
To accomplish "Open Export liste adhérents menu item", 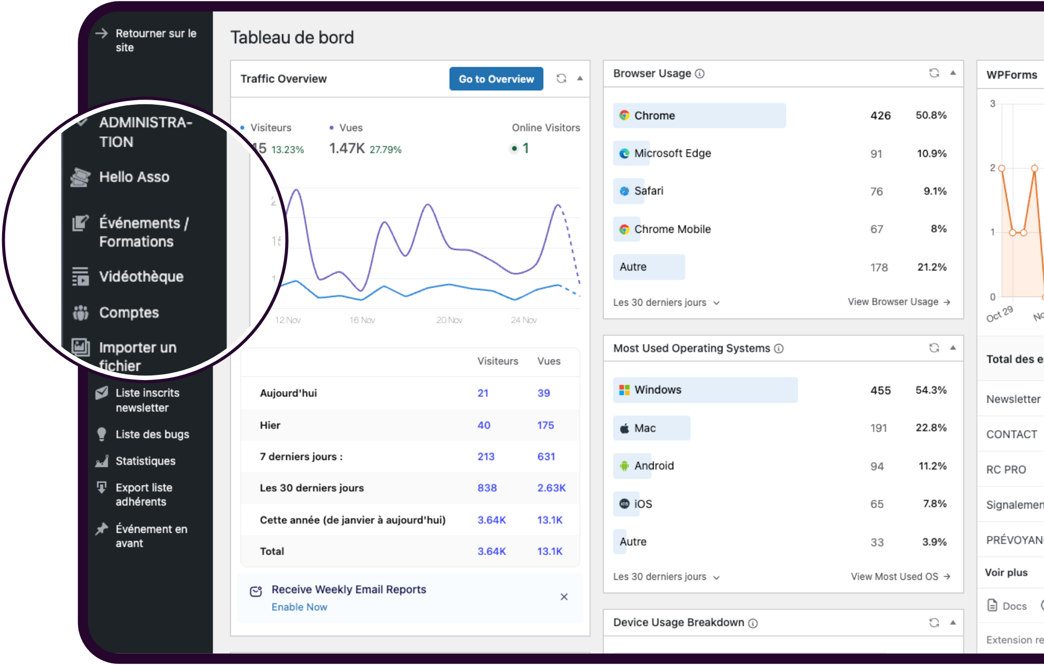I will point(144,495).
